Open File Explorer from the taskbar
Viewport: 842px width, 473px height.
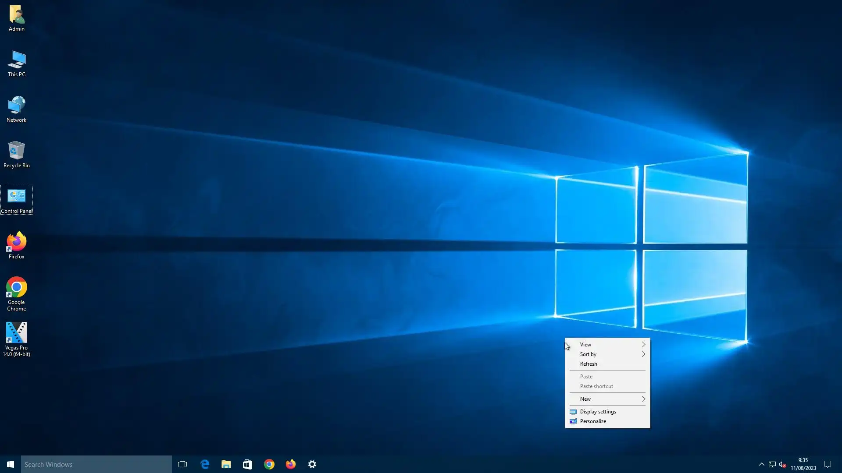(x=226, y=464)
